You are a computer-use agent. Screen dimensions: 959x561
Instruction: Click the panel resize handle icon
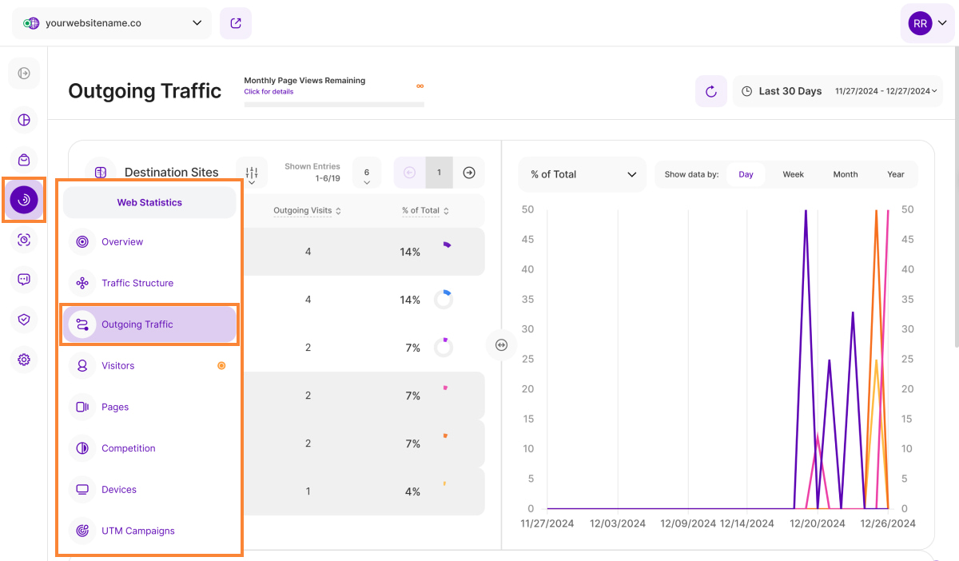[501, 345]
